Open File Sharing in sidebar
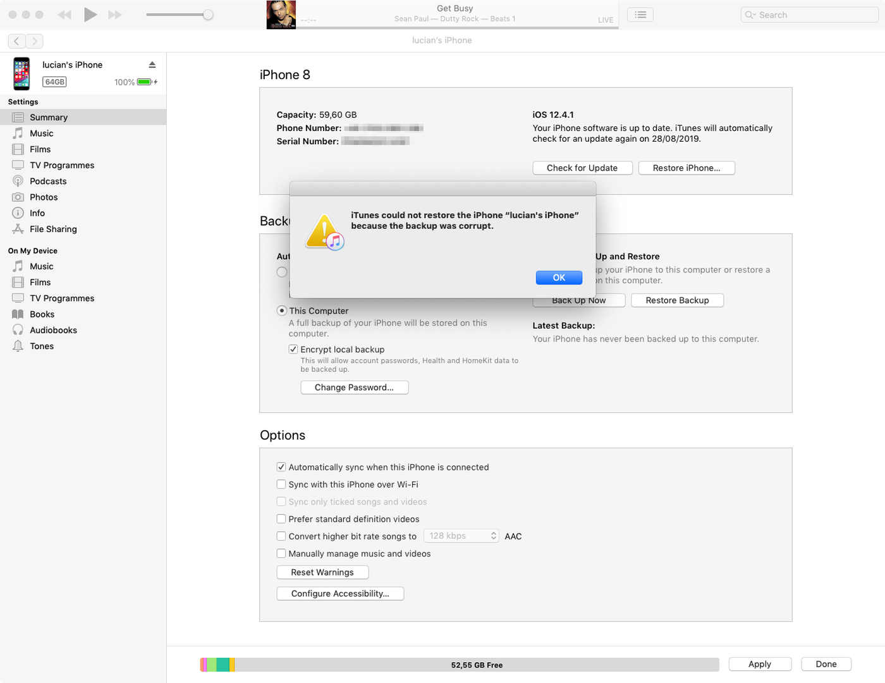Image resolution: width=885 pixels, height=683 pixels. point(53,229)
